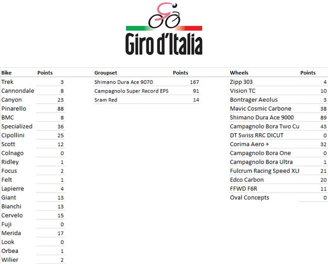Click the Points header above the wheels values
Viewport: 328px width, 264px height.
pyautogui.click(x=308, y=73)
